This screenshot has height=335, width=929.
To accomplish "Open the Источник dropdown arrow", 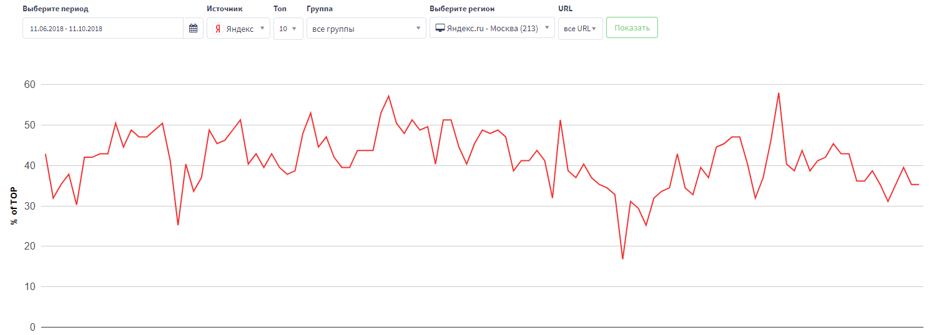I will pos(262,28).
